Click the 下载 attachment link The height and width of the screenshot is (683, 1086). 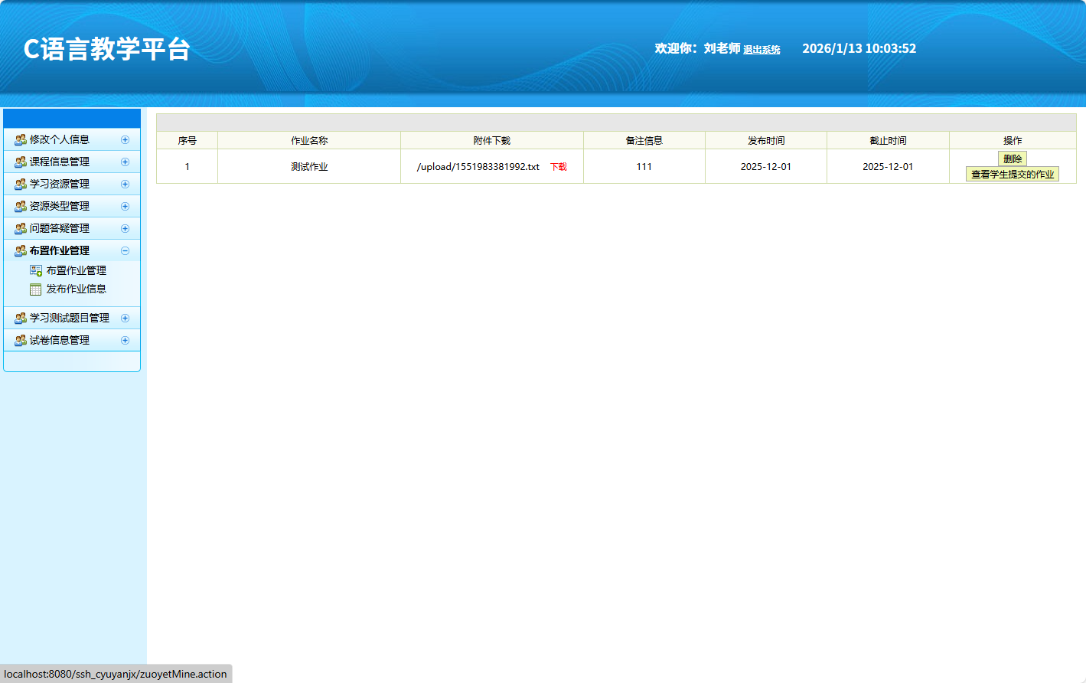tap(558, 166)
